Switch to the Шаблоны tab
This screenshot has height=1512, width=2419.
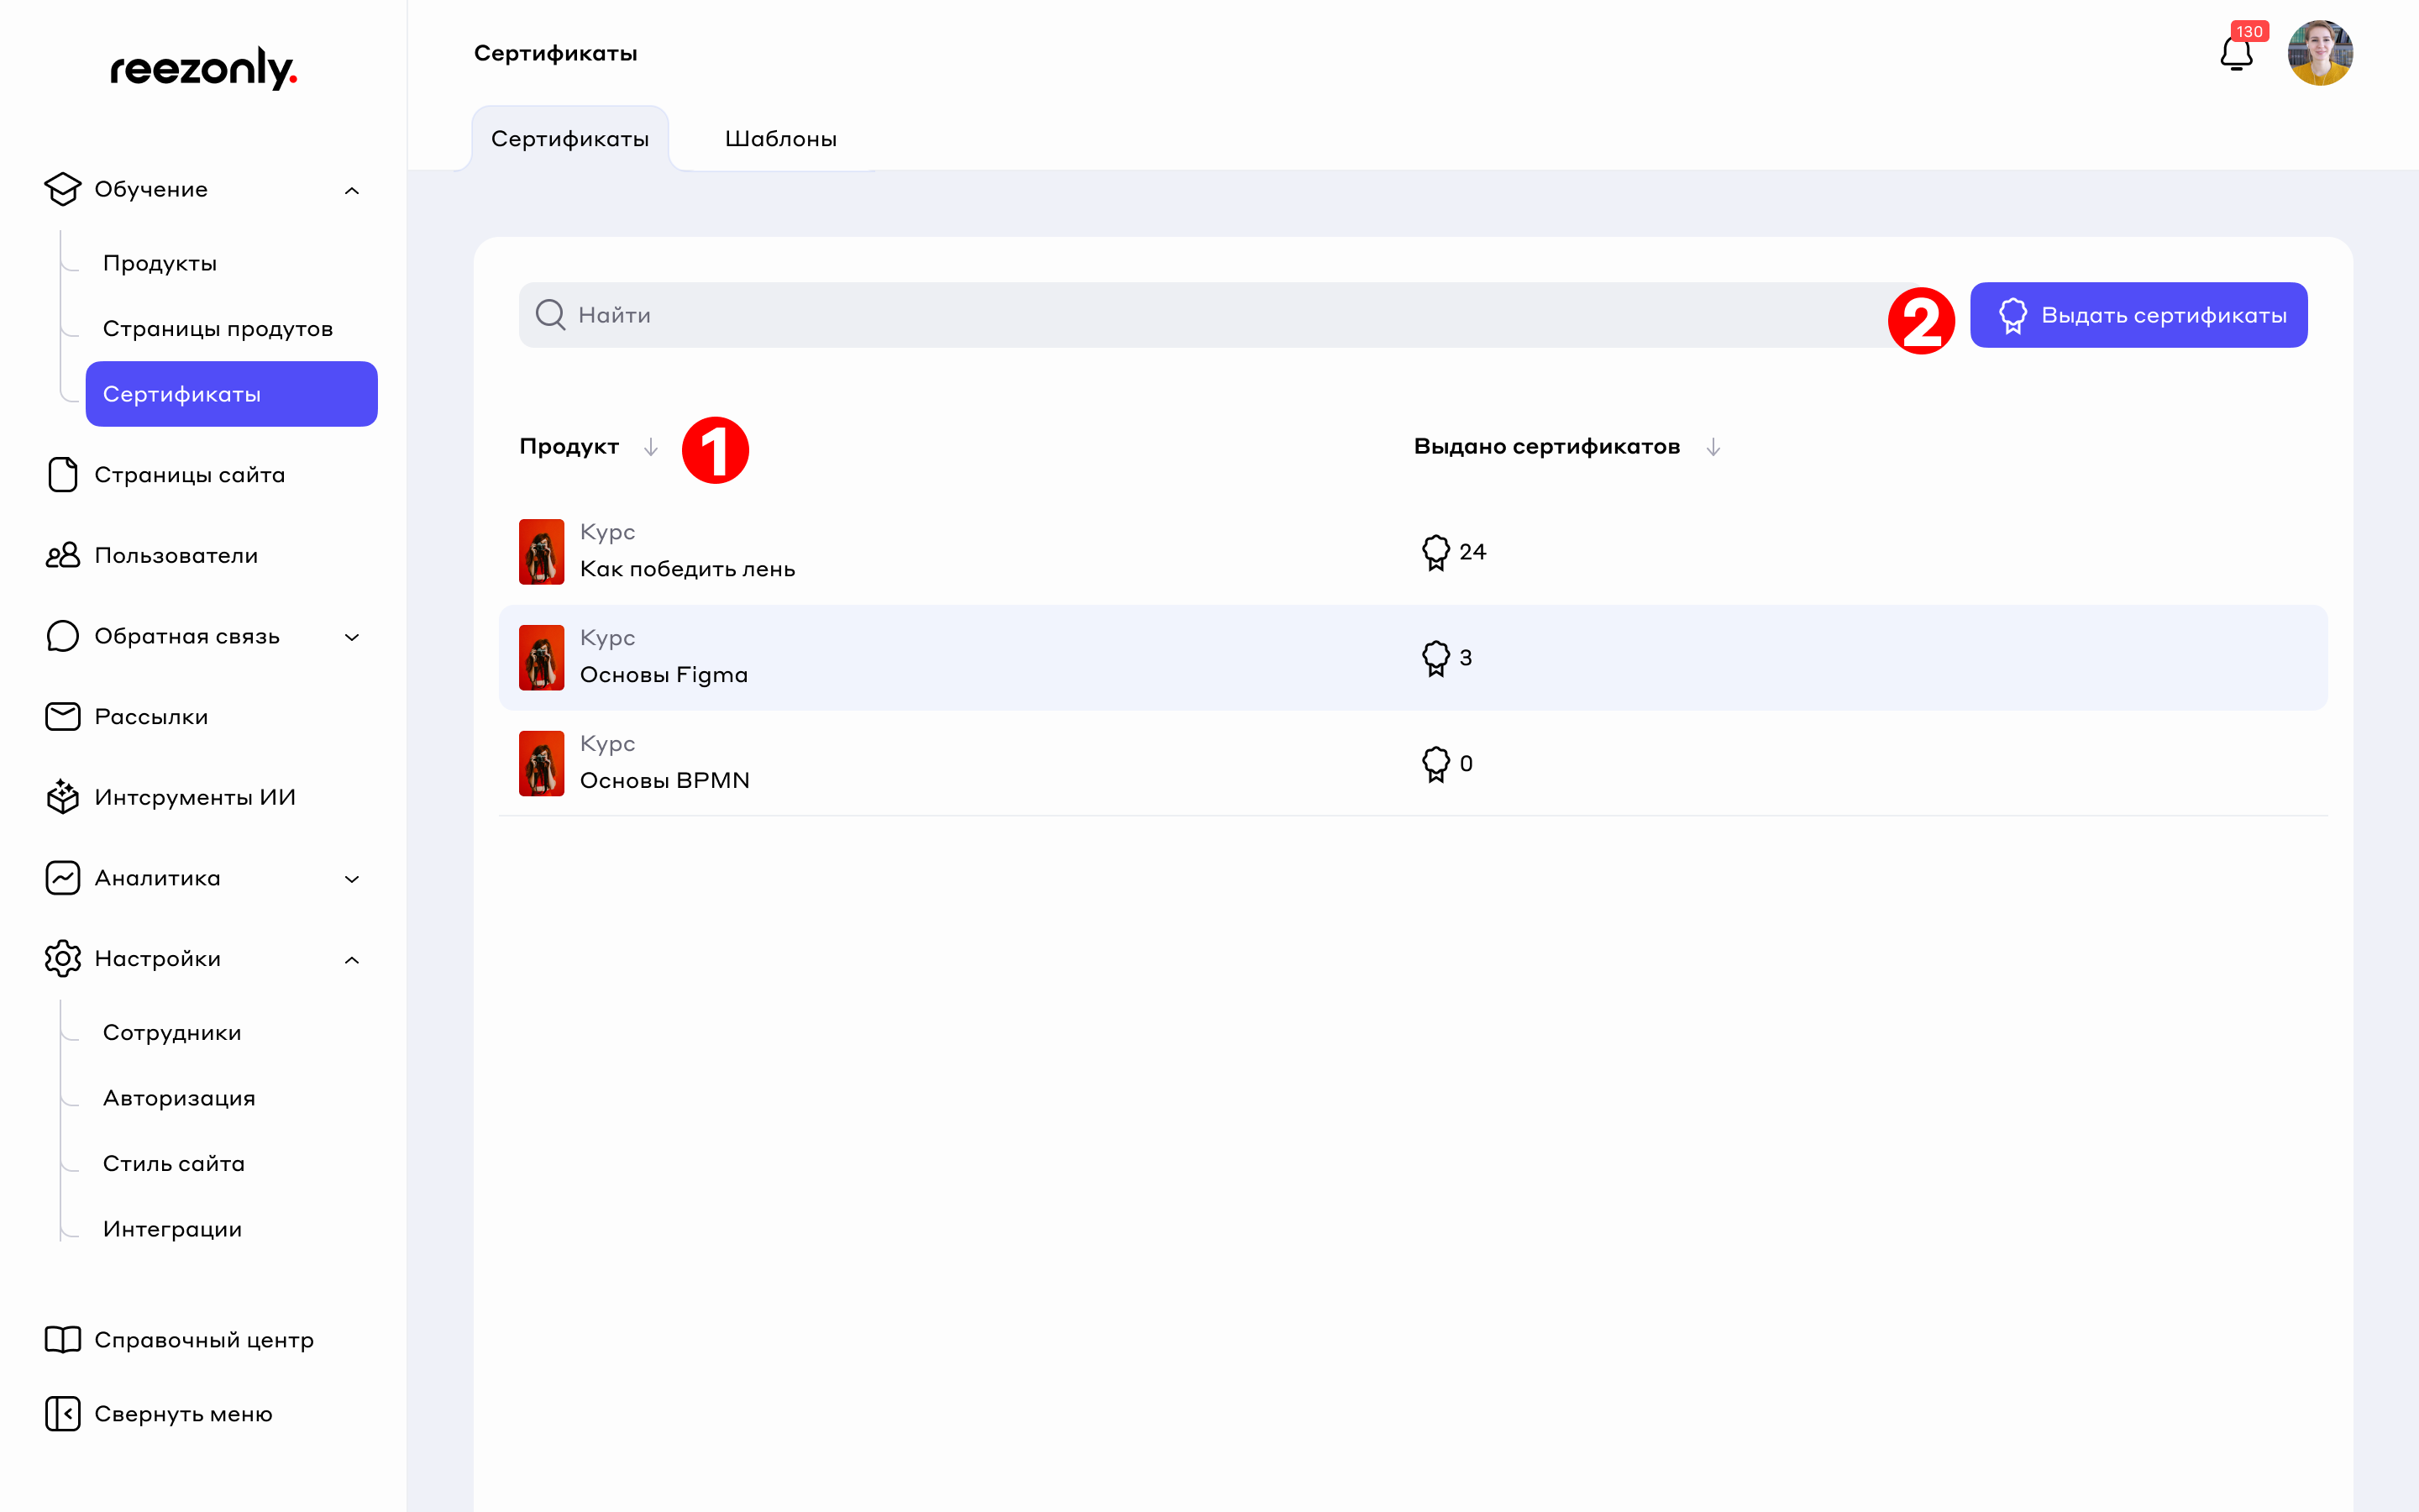click(779, 139)
